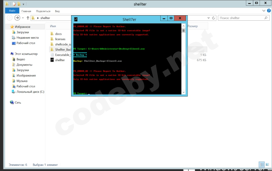Image resolution: width=272 pixels, height=171 pixels.
Task: Open Explorer help question mark
Action: point(269,11)
